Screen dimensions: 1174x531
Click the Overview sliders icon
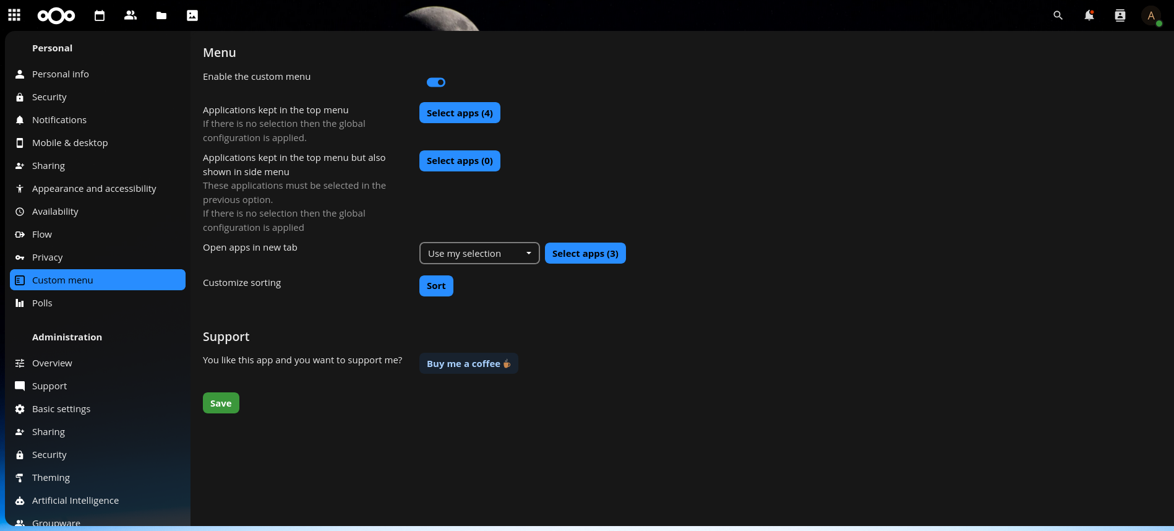point(20,363)
